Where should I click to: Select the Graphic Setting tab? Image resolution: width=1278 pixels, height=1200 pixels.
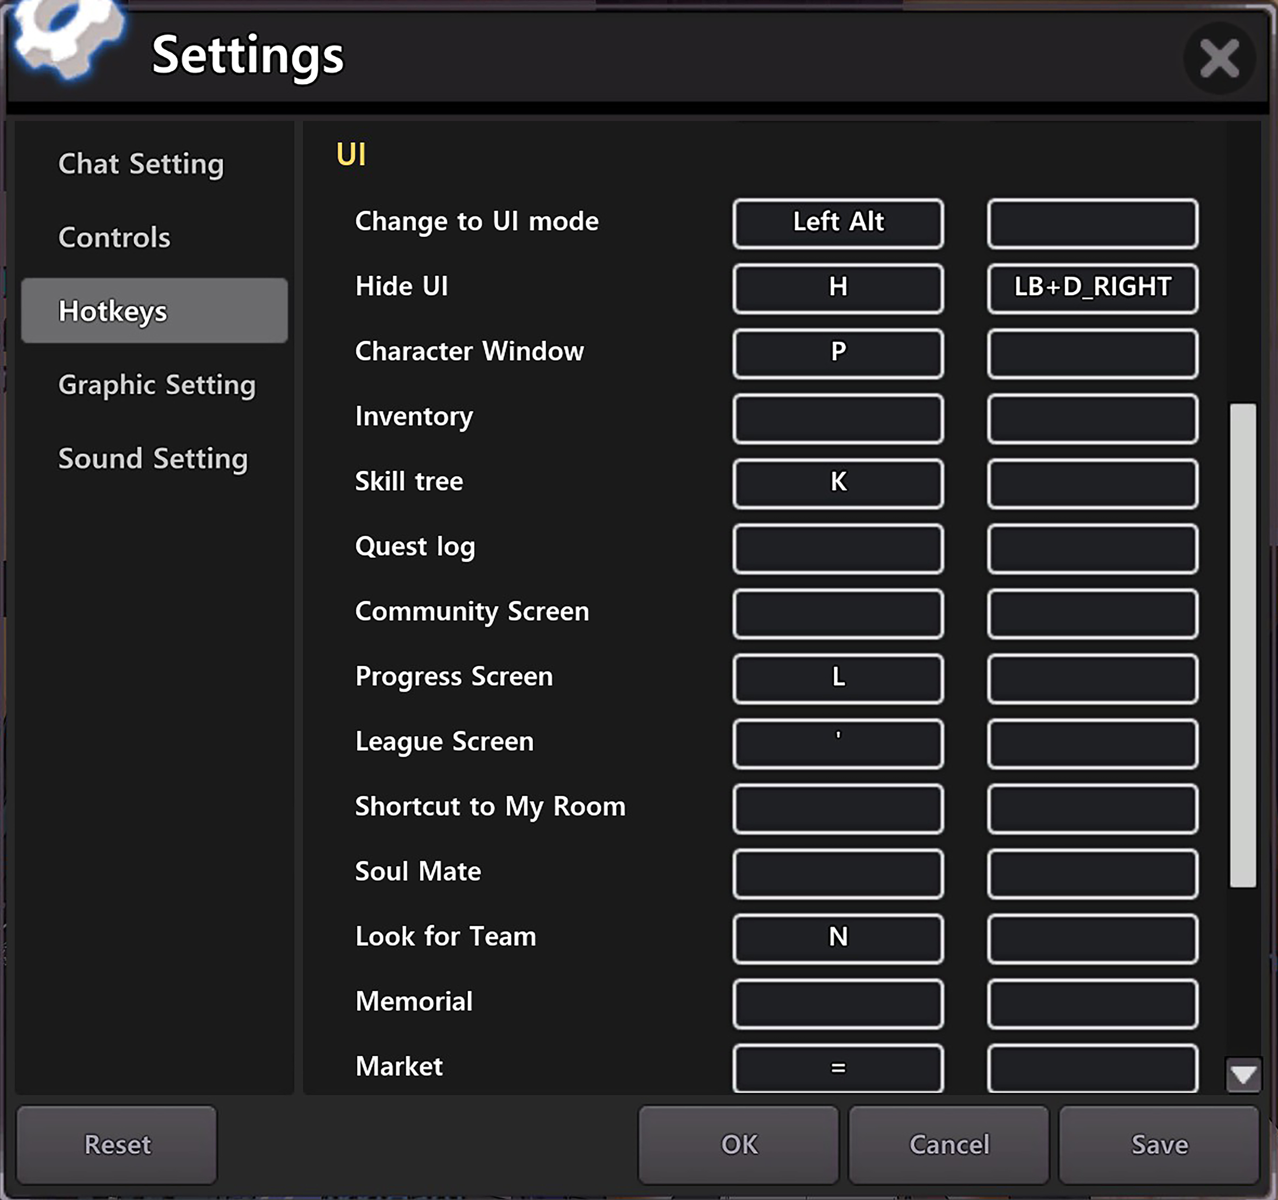click(157, 385)
